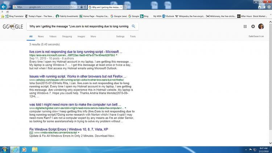The width and height of the screenshot is (272, 153).
Task: Show hidden system tray icons arrow
Action: [246, 149]
